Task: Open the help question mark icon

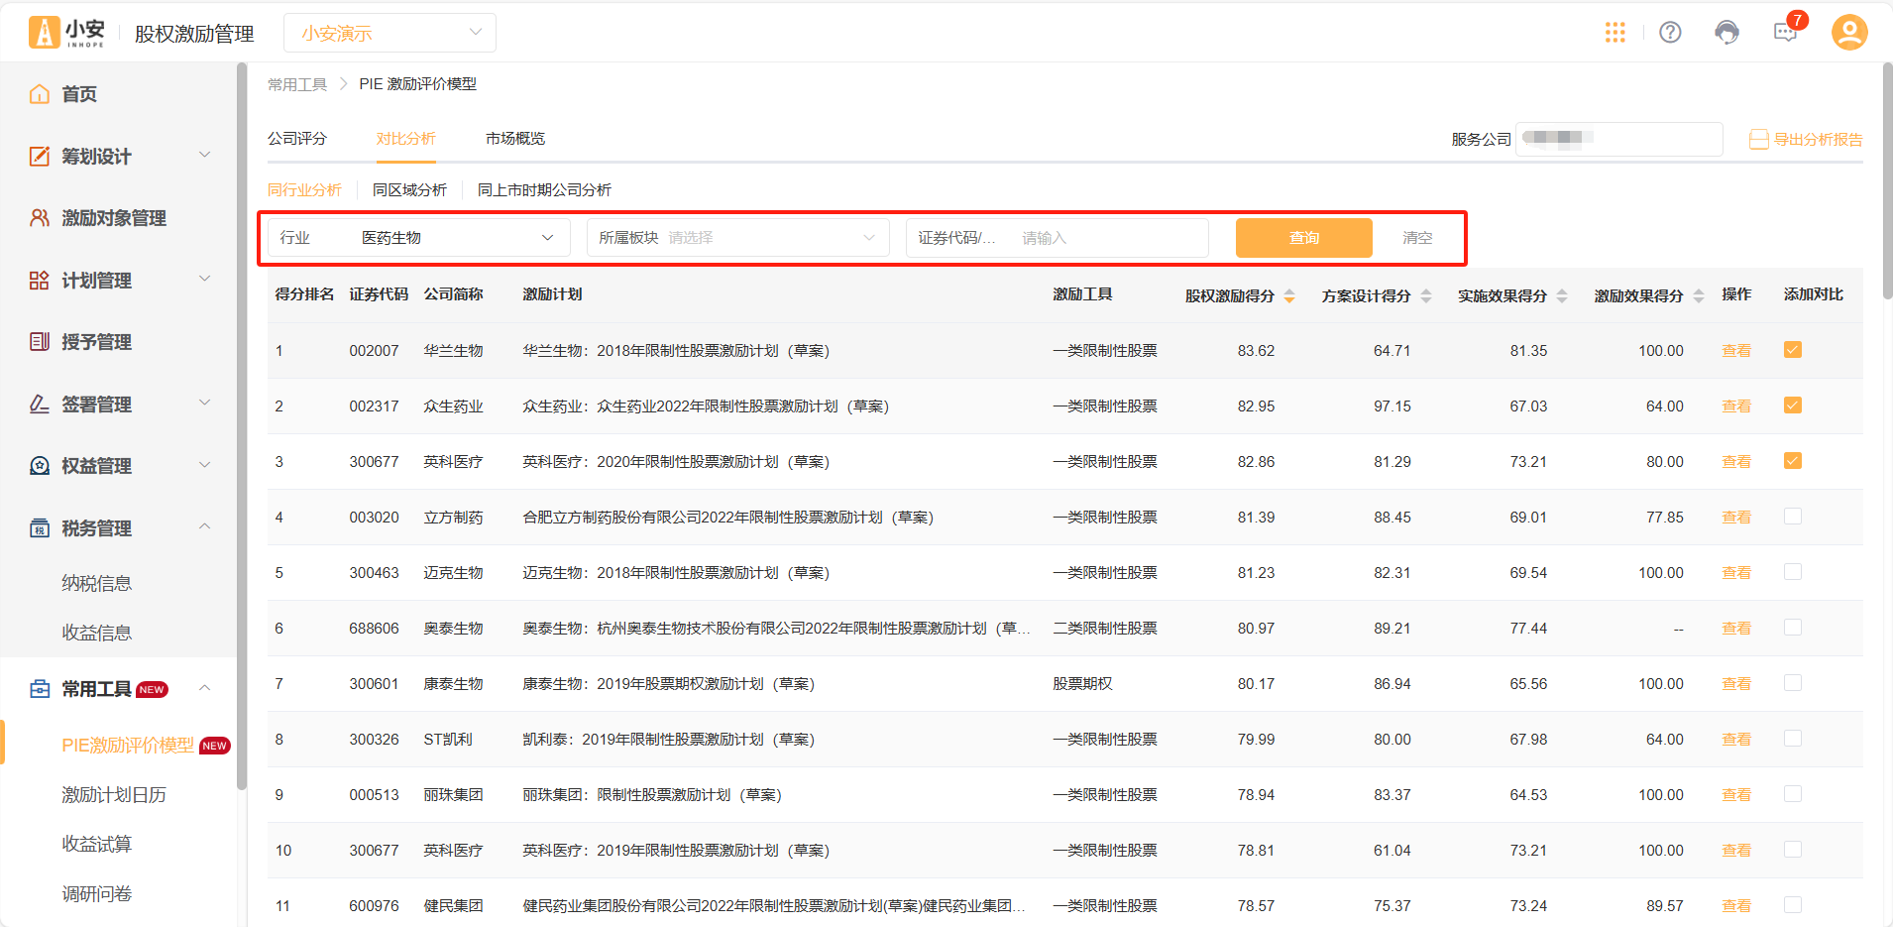Action: [x=1671, y=33]
